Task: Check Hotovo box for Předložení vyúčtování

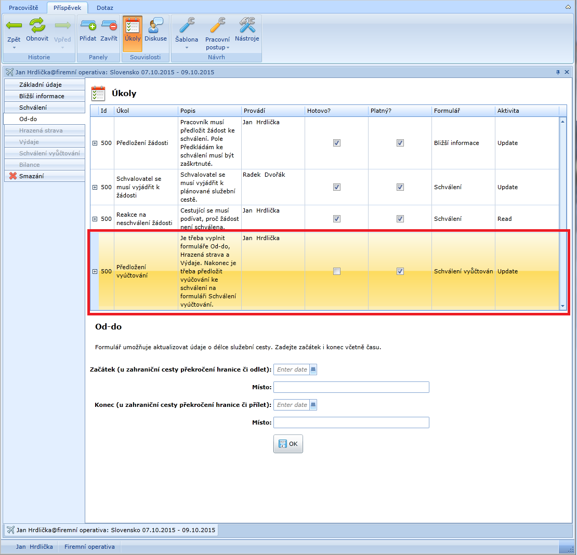Action: (337, 271)
